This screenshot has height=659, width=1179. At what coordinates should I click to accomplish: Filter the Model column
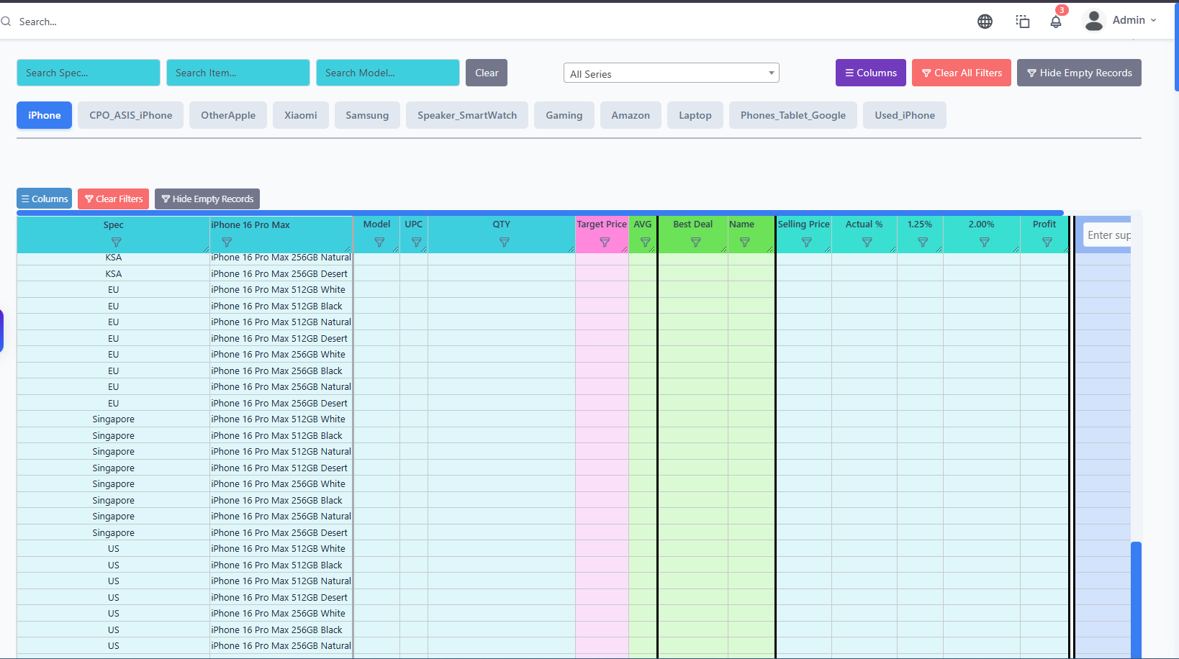(x=379, y=242)
